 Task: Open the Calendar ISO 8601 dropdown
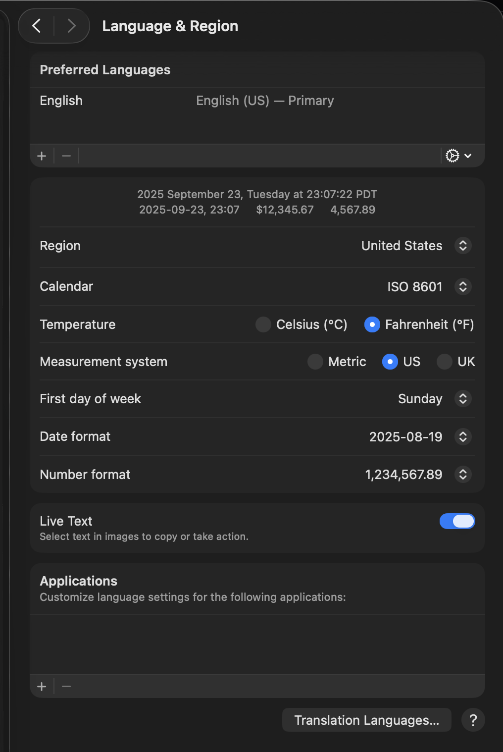pyautogui.click(x=462, y=287)
